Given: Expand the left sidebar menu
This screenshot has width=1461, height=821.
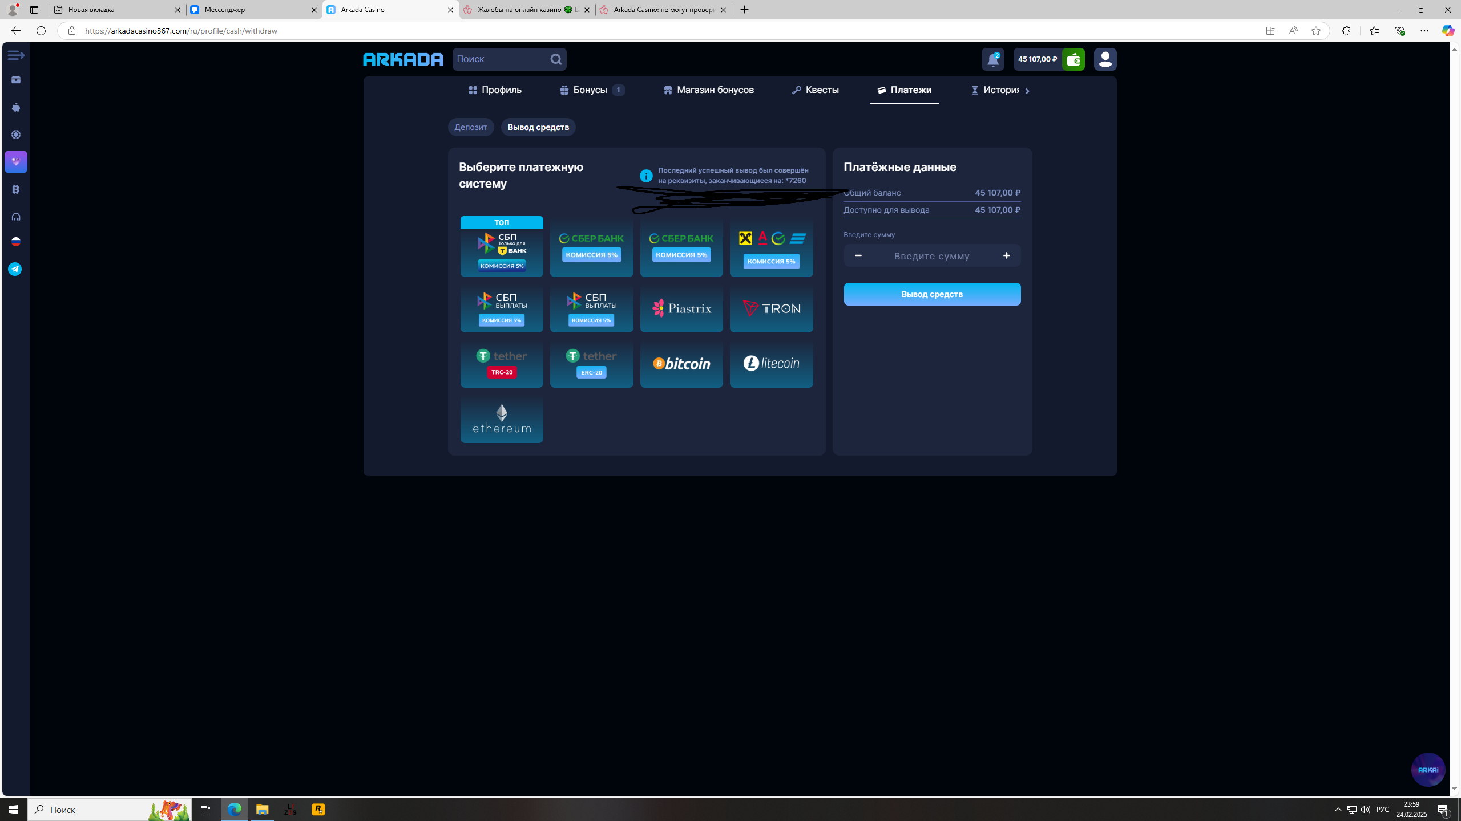Looking at the screenshot, I should [x=16, y=55].
